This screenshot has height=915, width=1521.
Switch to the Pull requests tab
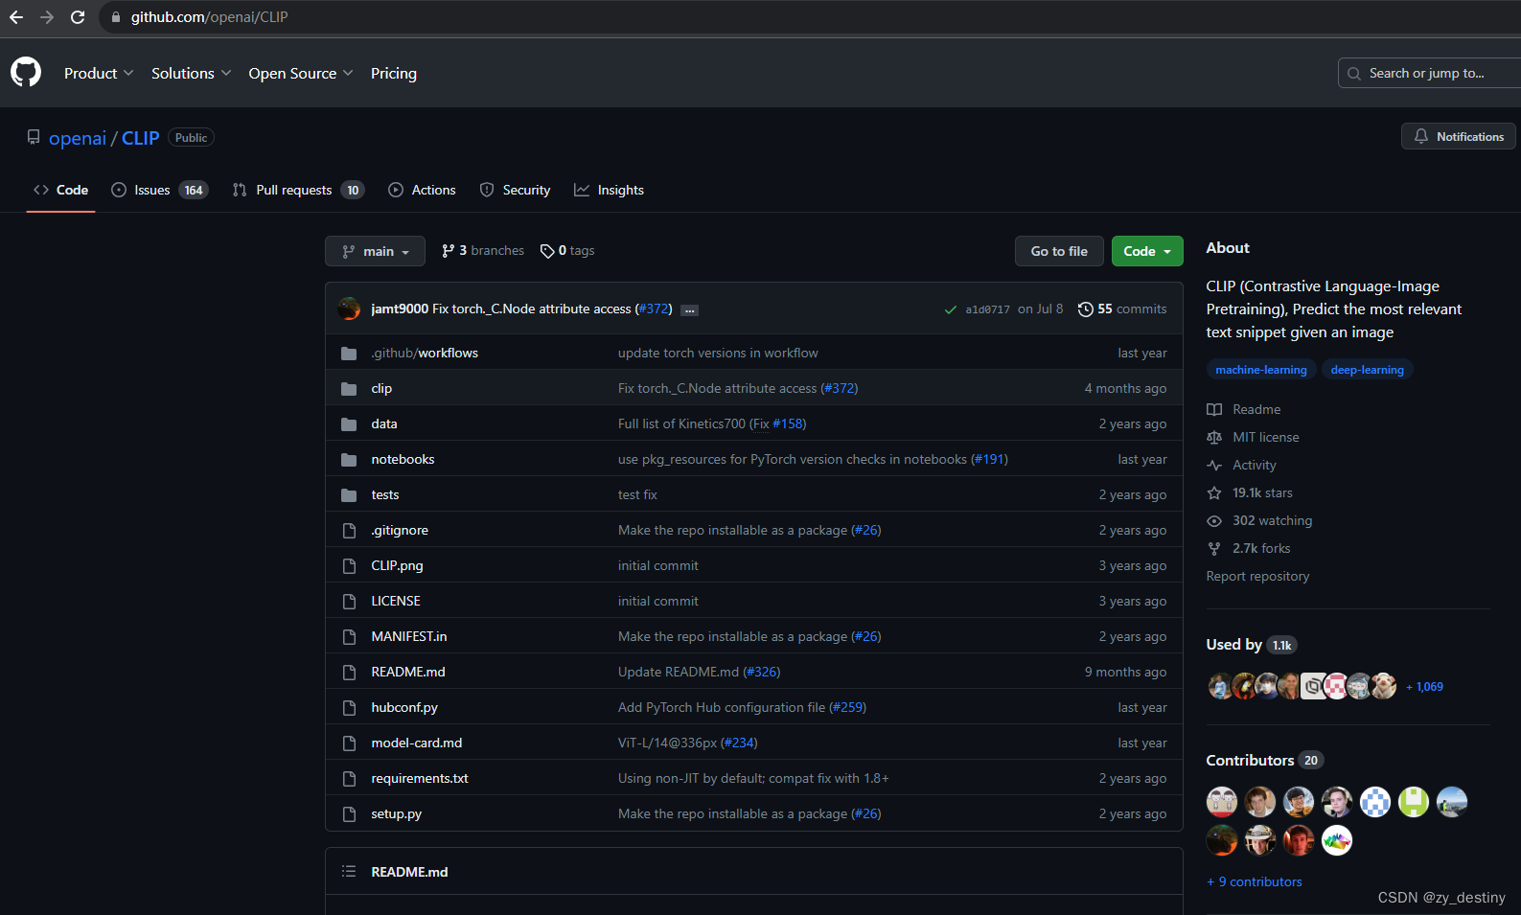(298, 190)
